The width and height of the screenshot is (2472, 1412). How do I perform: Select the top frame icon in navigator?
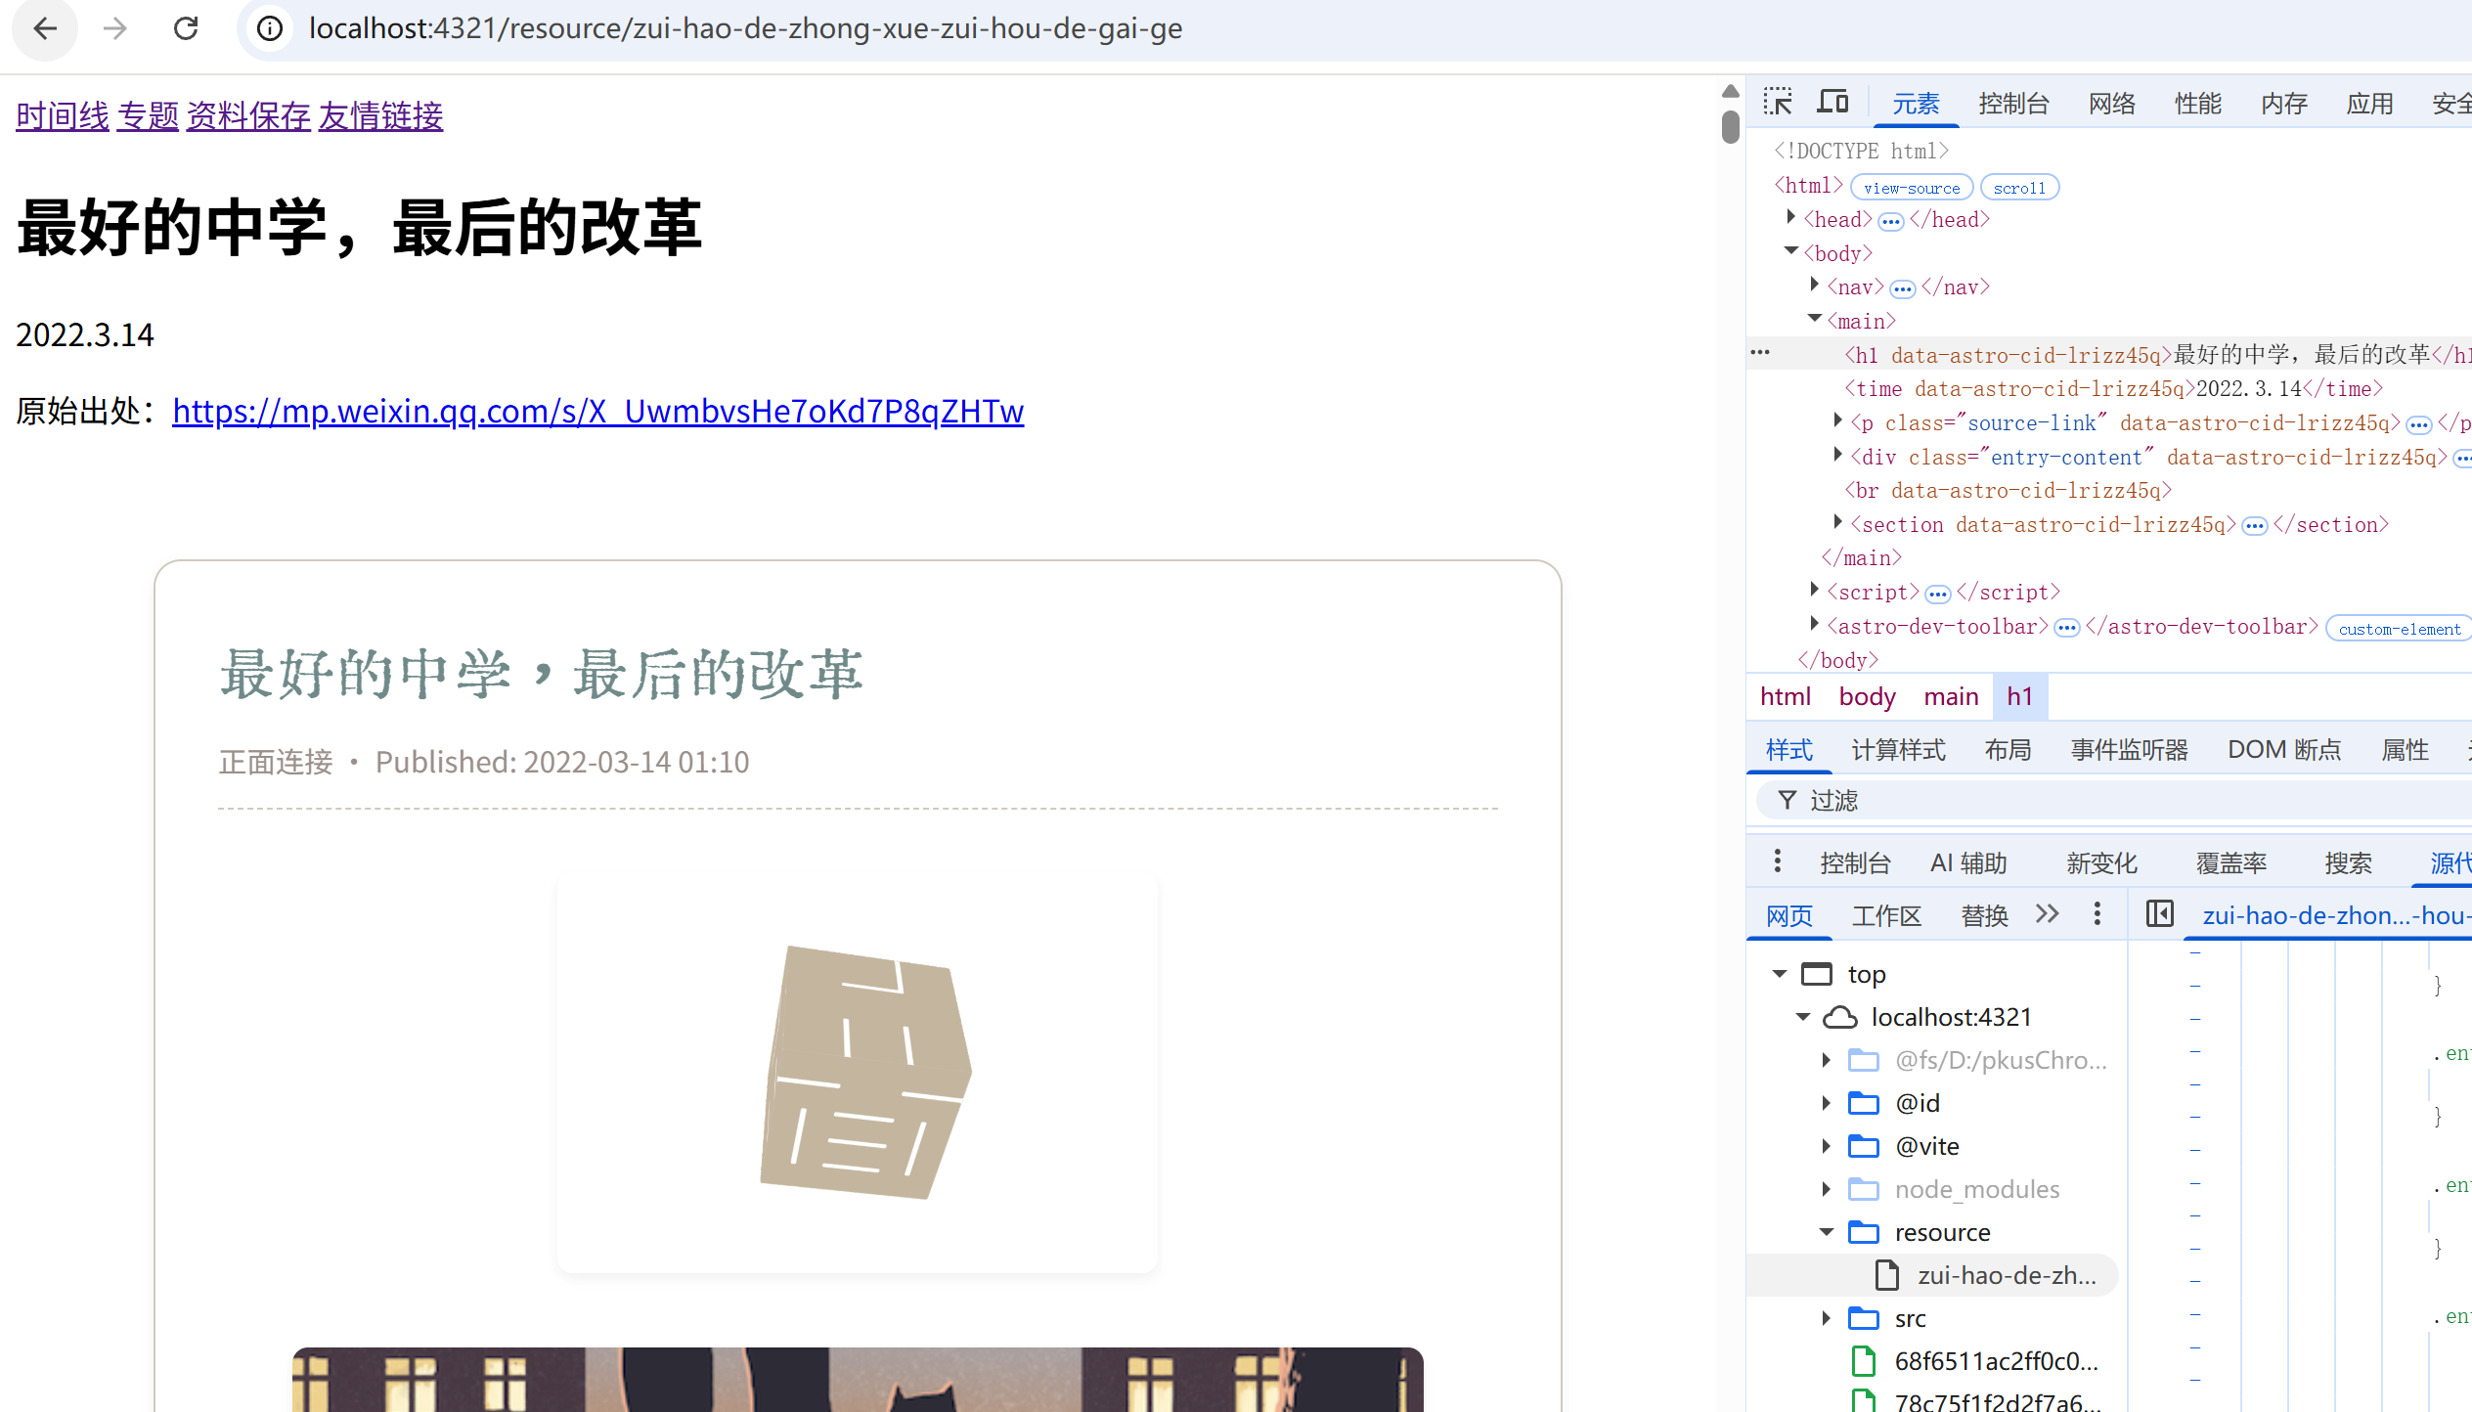1817,974
